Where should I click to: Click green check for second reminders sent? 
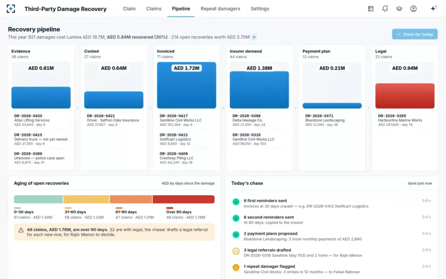pos(236,218)
